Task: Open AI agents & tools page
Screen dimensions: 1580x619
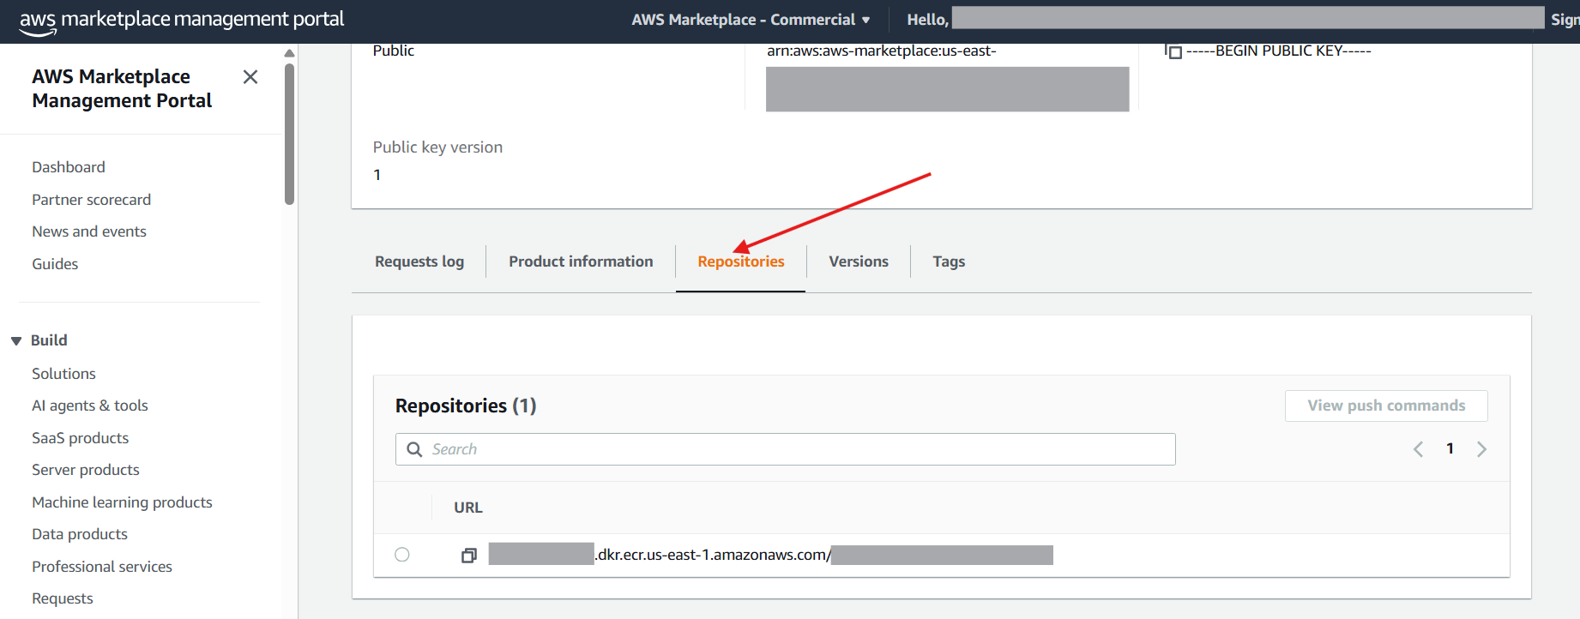Action: [90, 406]
